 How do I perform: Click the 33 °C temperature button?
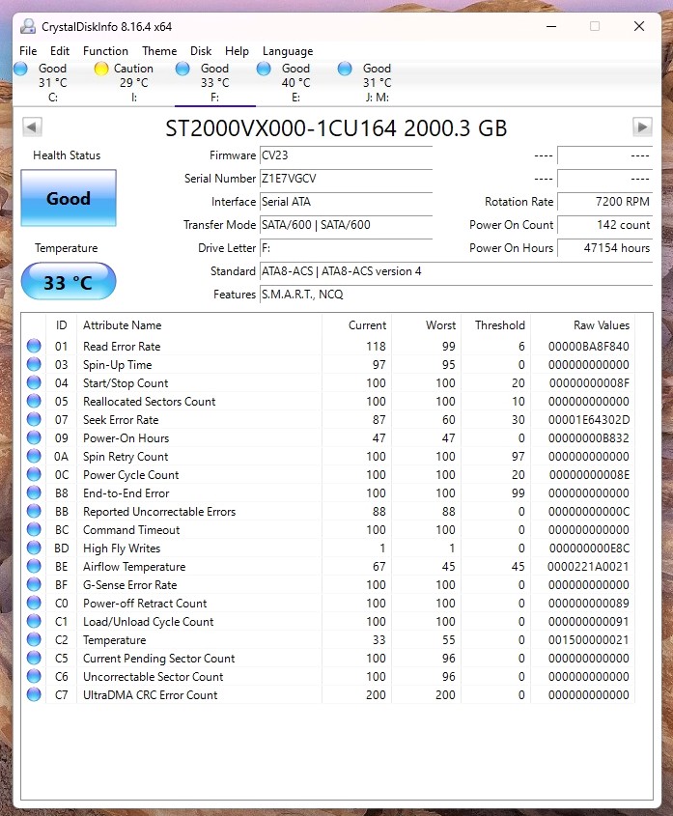click(69, 283)
